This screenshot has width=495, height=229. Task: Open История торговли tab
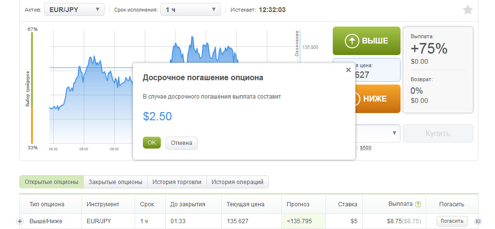[177, 182]
